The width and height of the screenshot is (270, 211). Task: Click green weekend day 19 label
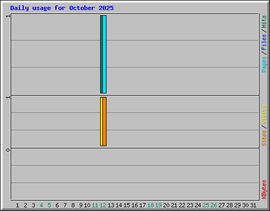[158, 205]
